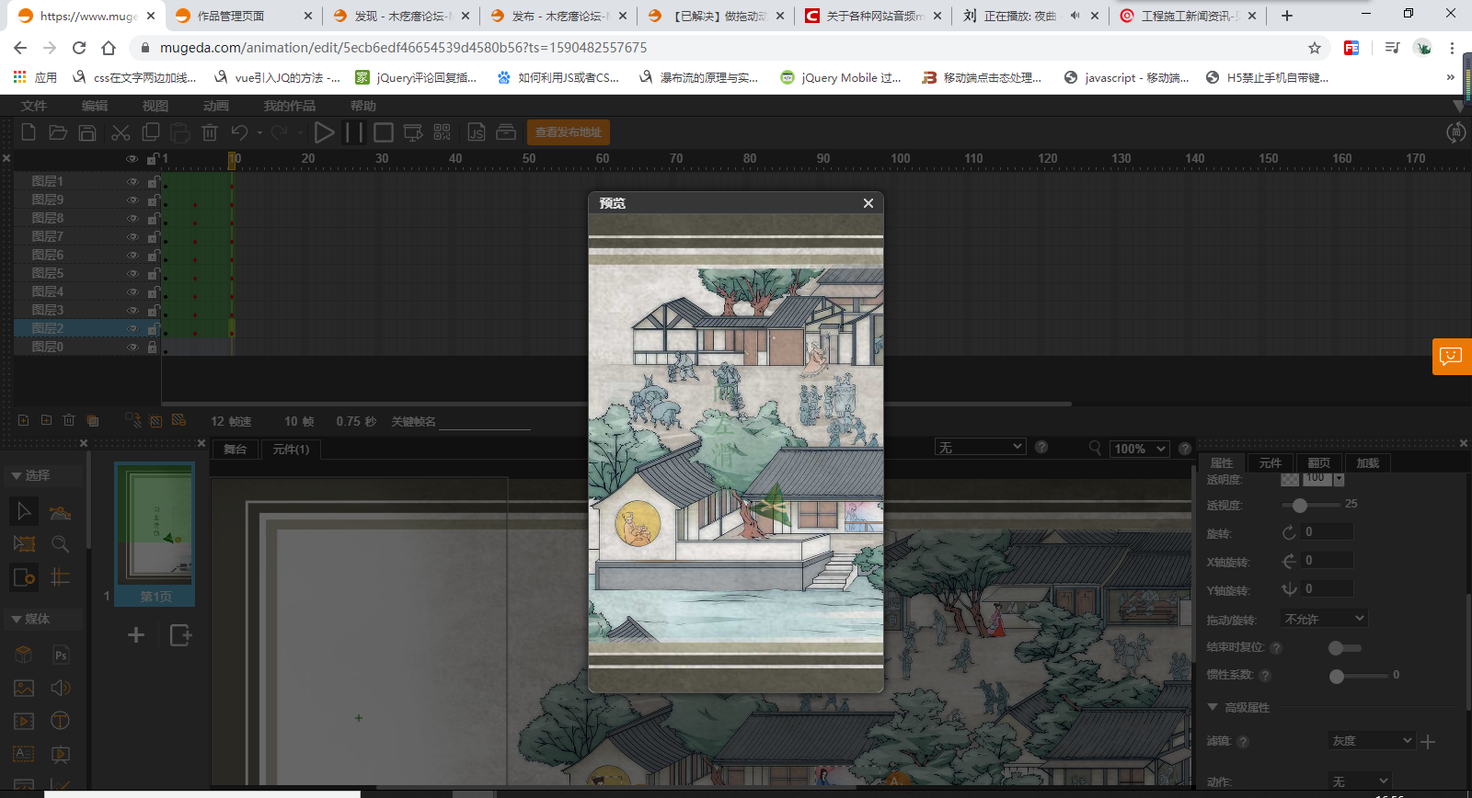Open the 动画 menu
The width and height of the screenshot is (1472, 798).
(216, 106)
